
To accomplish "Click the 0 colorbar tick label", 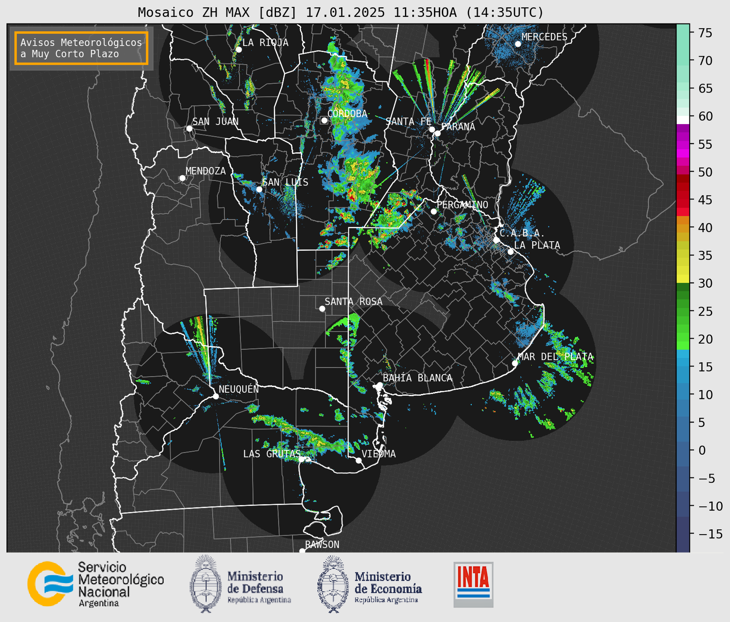I will pyautogui.click(x=701, y=450).
